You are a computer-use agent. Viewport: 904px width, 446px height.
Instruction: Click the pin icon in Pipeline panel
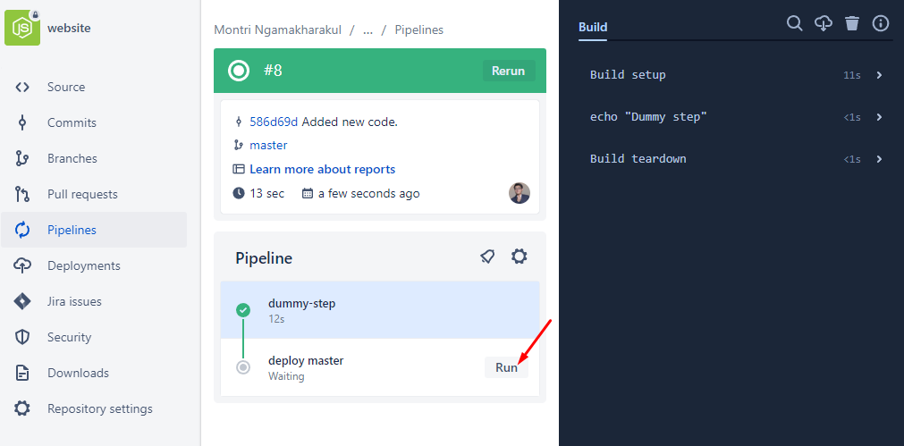[487, 257]
